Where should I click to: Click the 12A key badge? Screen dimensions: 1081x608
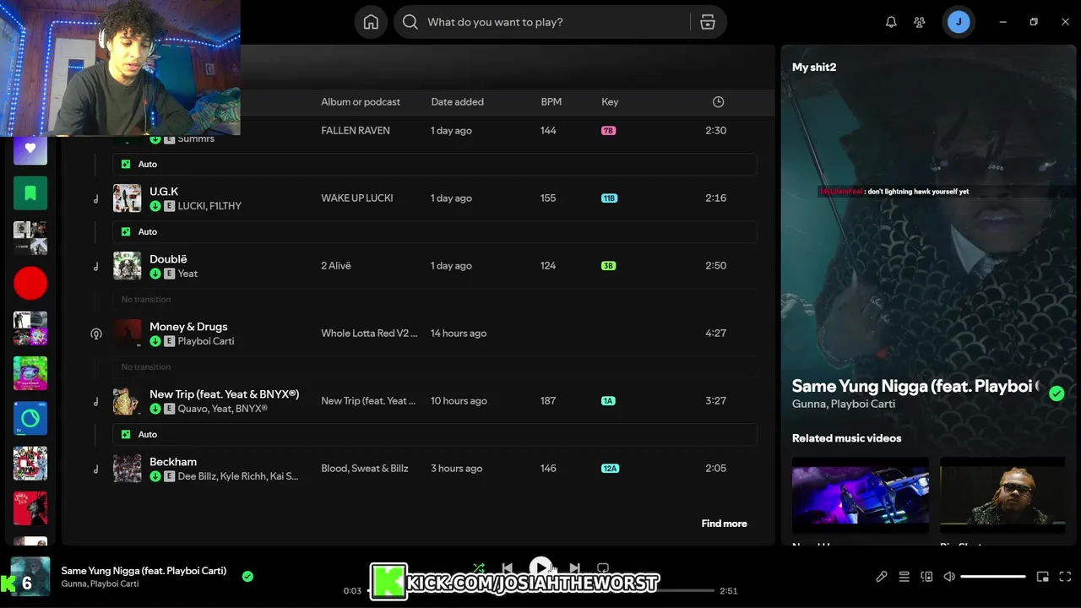610,469
